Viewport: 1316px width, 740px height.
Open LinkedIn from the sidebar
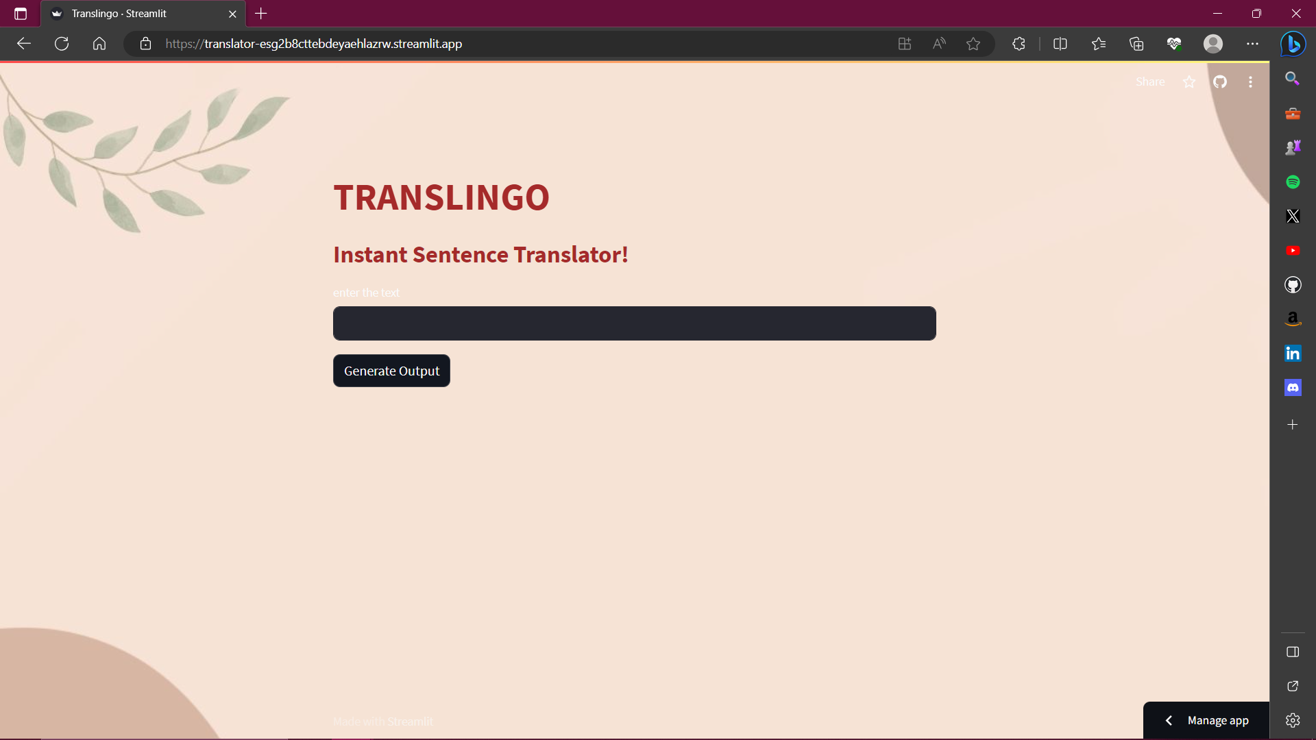click(1293, 353)
